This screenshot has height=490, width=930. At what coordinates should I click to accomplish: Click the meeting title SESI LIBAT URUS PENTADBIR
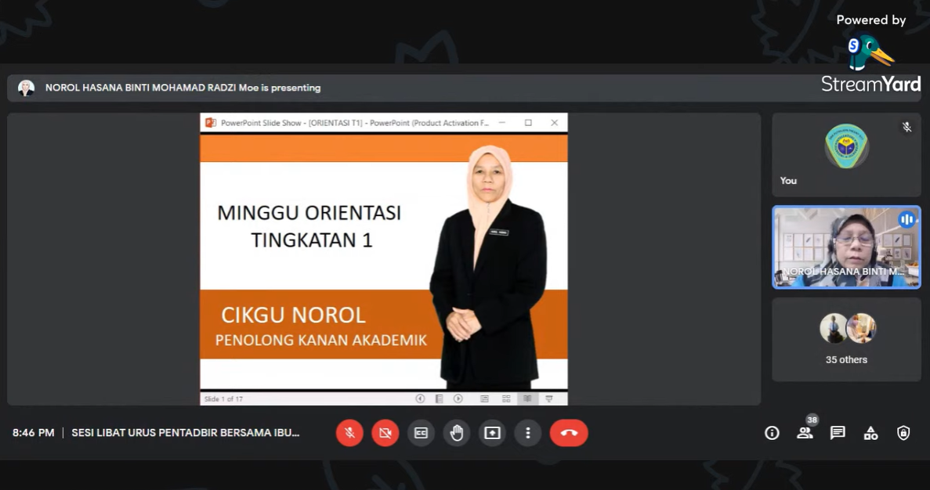185,433
